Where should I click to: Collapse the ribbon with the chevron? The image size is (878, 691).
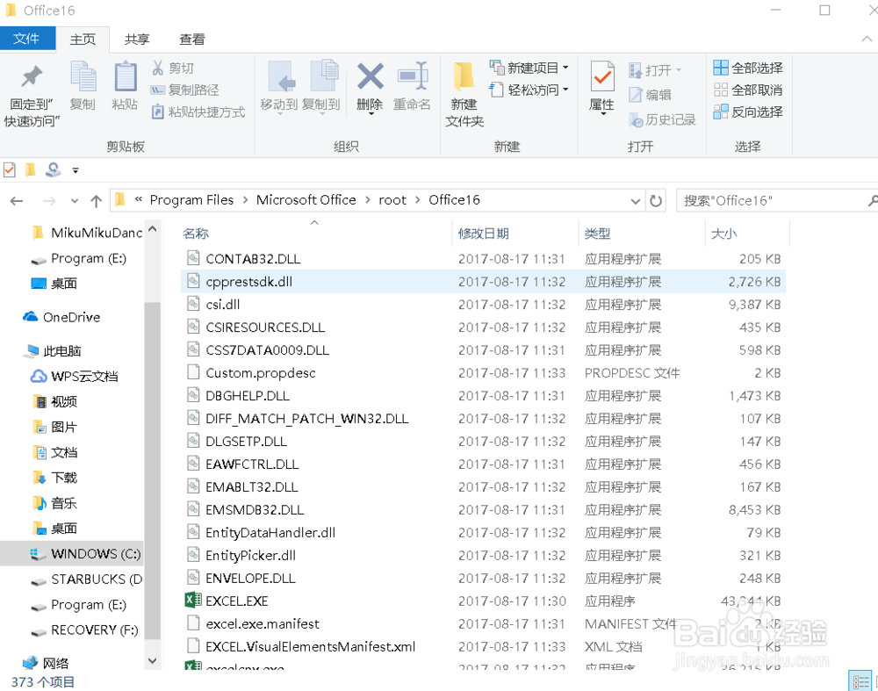pyautogui.click(x=867, y=40)
